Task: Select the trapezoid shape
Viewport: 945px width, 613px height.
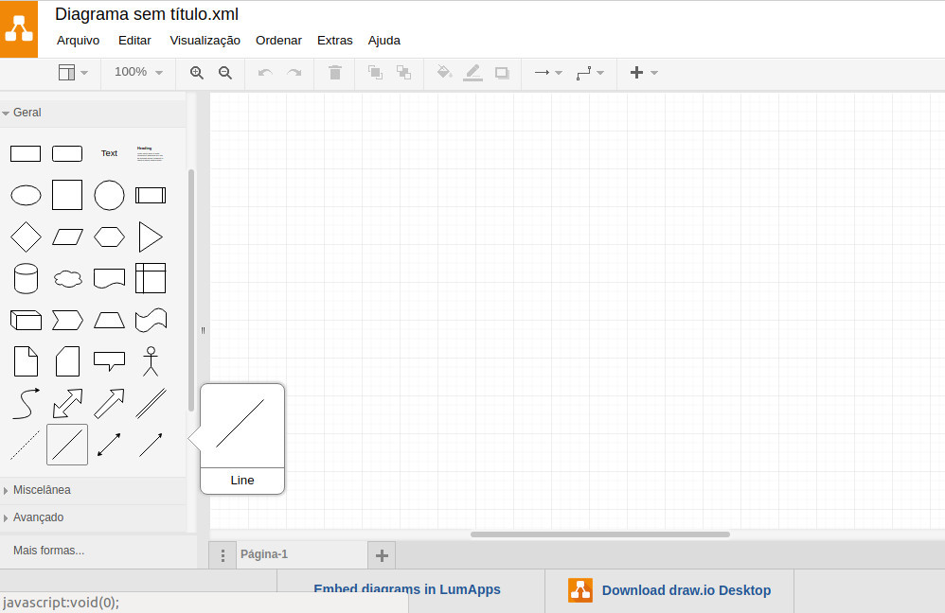Action: (x=109, y=320)
